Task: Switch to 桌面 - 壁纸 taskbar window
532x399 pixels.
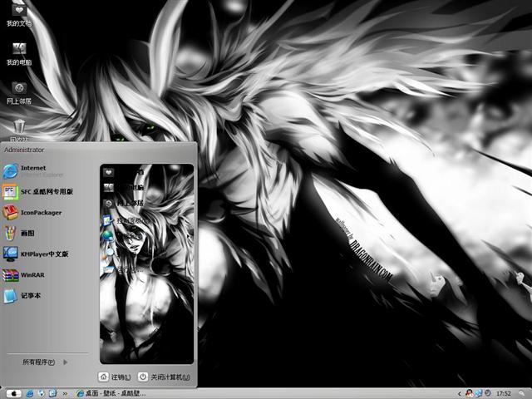Action: 111,393
